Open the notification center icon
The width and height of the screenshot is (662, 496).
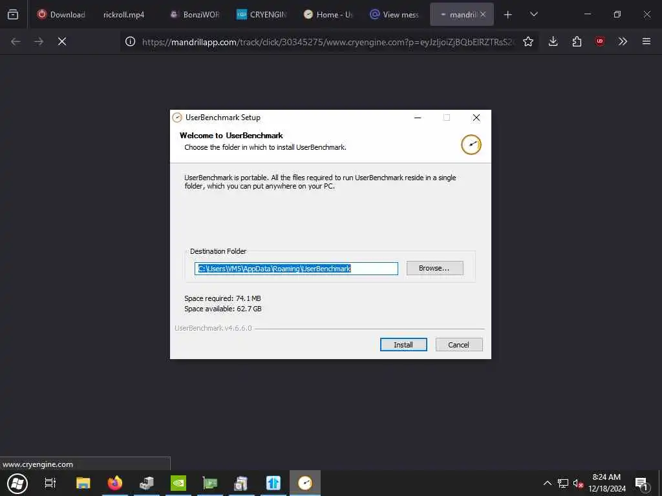641,483
